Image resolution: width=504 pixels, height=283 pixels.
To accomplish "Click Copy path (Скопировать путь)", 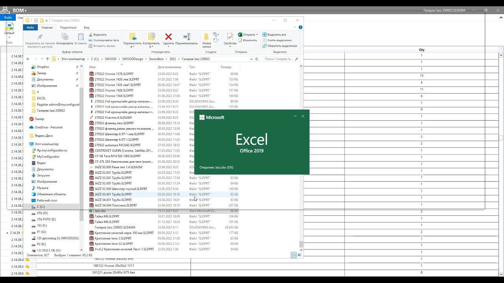I will pos(104,40).
